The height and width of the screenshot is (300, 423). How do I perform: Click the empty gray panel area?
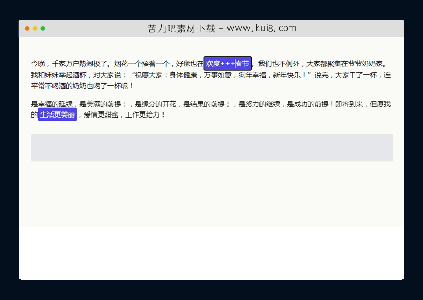click(x=211, y=147)
